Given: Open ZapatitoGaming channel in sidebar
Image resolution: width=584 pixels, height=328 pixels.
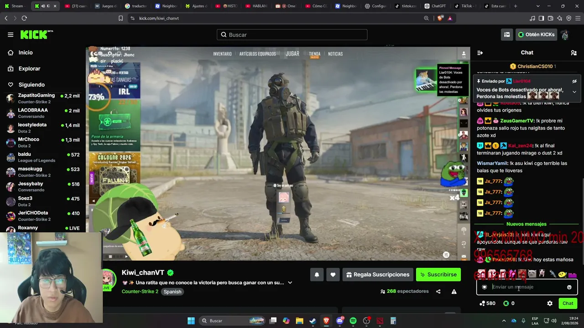Looking at the screenshot, I should [x=43, y=98].
